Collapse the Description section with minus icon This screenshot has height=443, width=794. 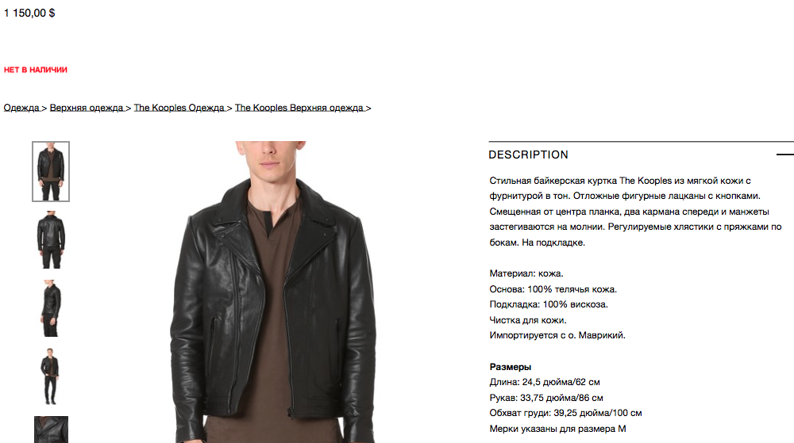pos(785,155)
